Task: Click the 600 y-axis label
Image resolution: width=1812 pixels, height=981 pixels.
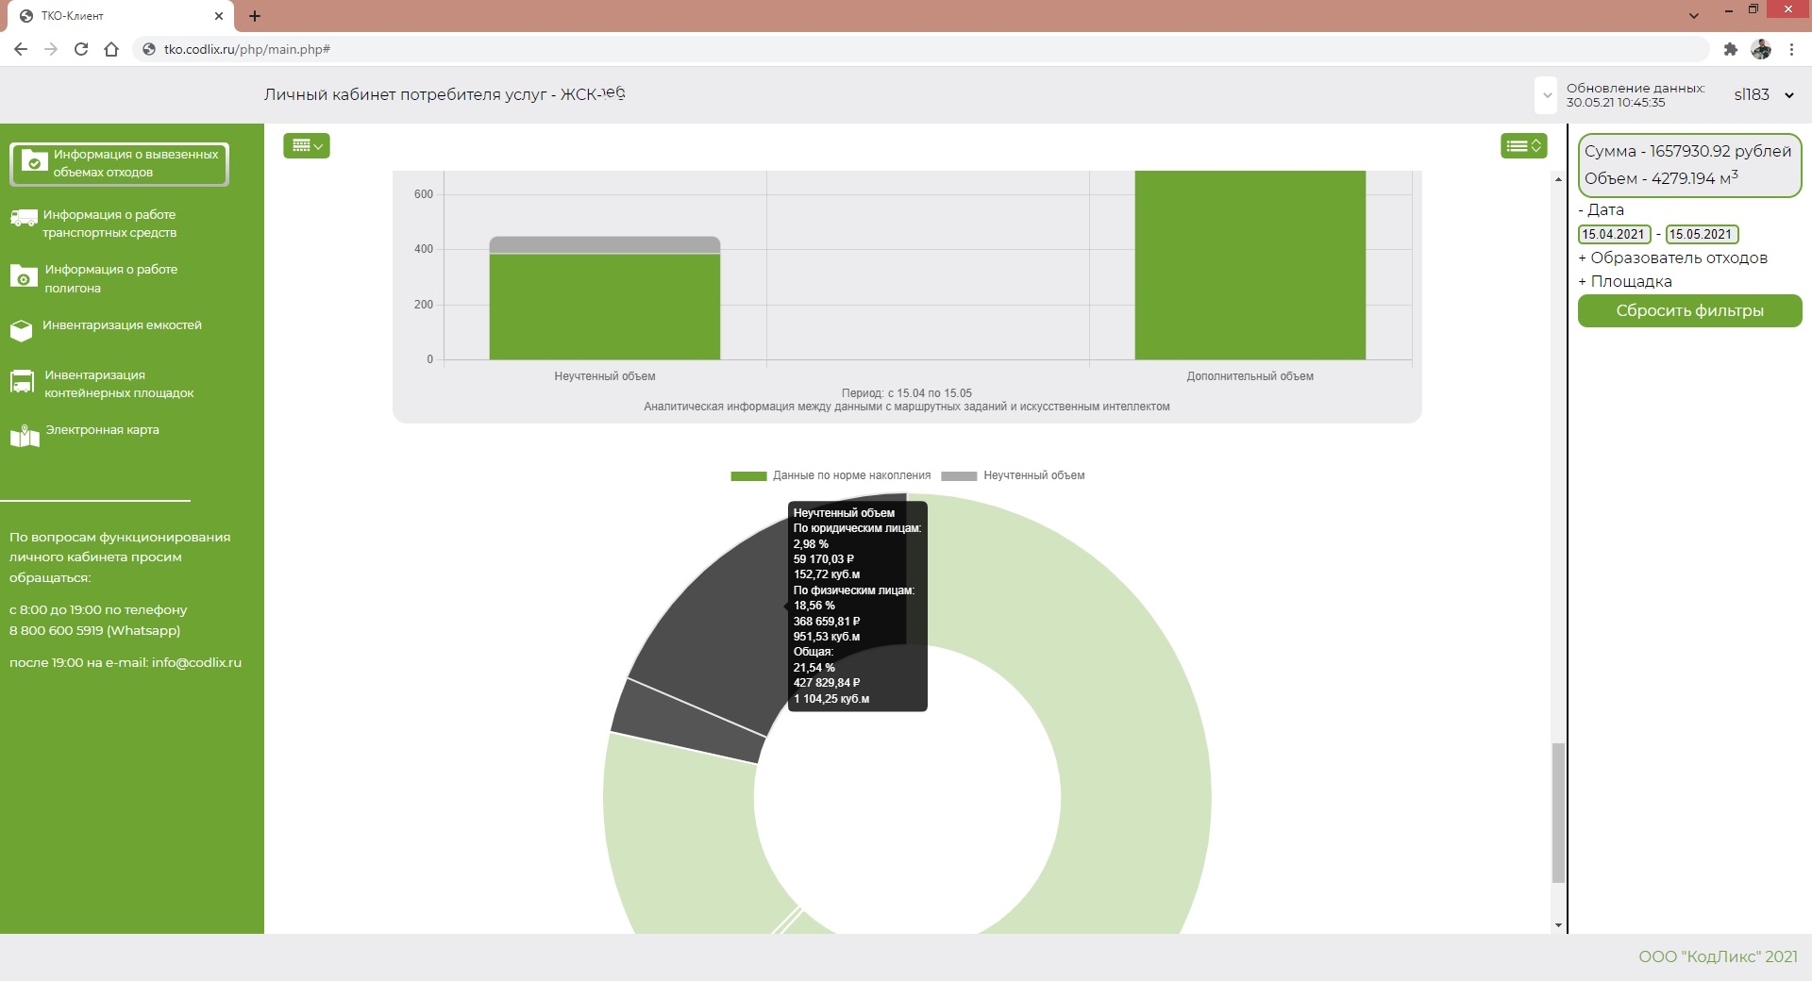Action: pyautogui.click(x=424, y=194)
